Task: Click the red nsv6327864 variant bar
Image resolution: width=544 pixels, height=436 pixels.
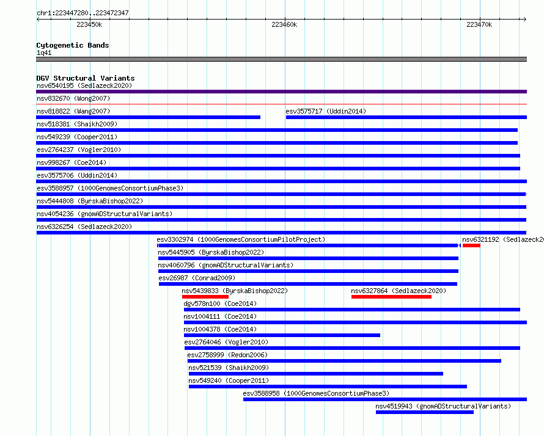Action: point(391,297)
